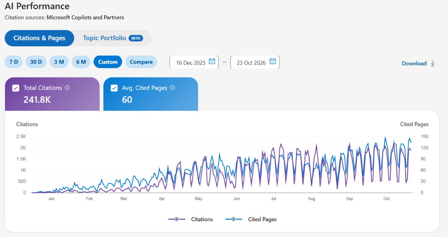
Task: Select the 3 M time range
Action: pyautogui.click(x=59, y=62)
